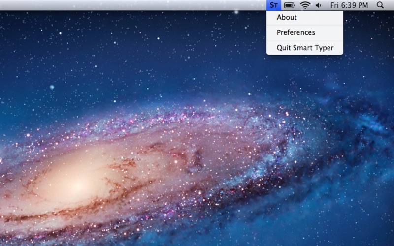Exit the app with Quit Smart Typer
This screenshot has height=246, width=394.
point(304,48)
